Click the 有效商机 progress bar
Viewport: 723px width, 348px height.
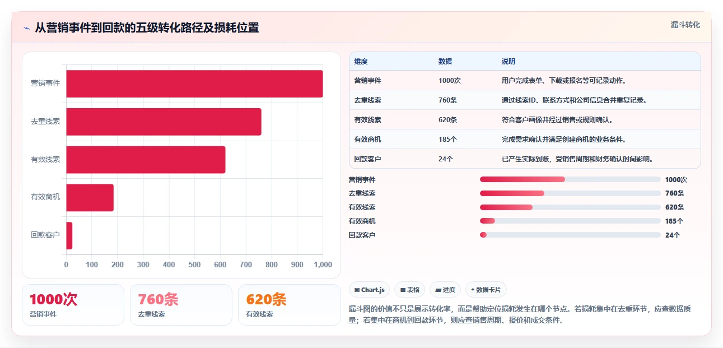pos(570,221)
